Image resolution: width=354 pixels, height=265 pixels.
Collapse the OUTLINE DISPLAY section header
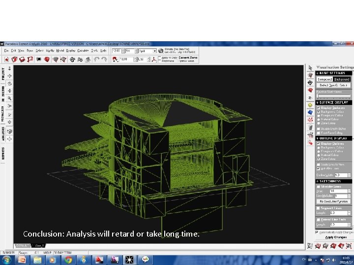(x=334, y=138)
